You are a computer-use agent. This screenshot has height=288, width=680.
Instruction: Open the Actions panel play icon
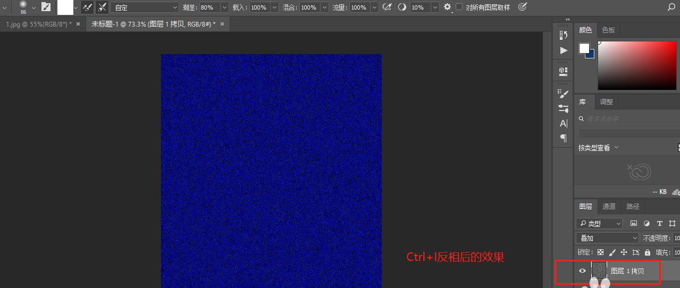pos(564,50)
